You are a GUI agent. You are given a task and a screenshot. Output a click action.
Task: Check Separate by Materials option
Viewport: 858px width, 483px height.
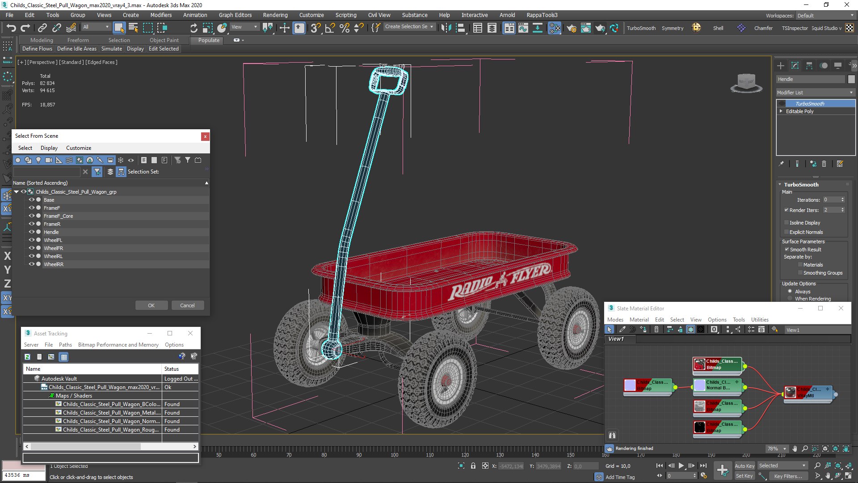[x=800, y=265]
